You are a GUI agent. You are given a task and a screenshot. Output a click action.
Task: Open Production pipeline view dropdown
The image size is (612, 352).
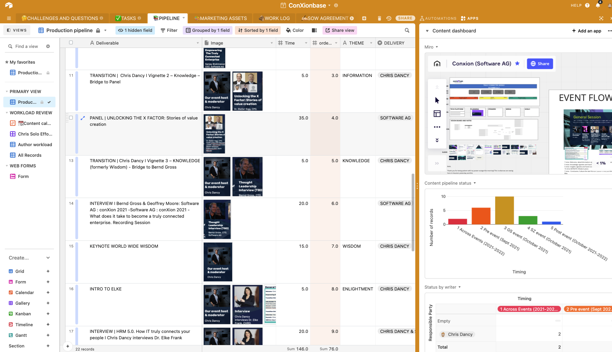pos(105,30)
